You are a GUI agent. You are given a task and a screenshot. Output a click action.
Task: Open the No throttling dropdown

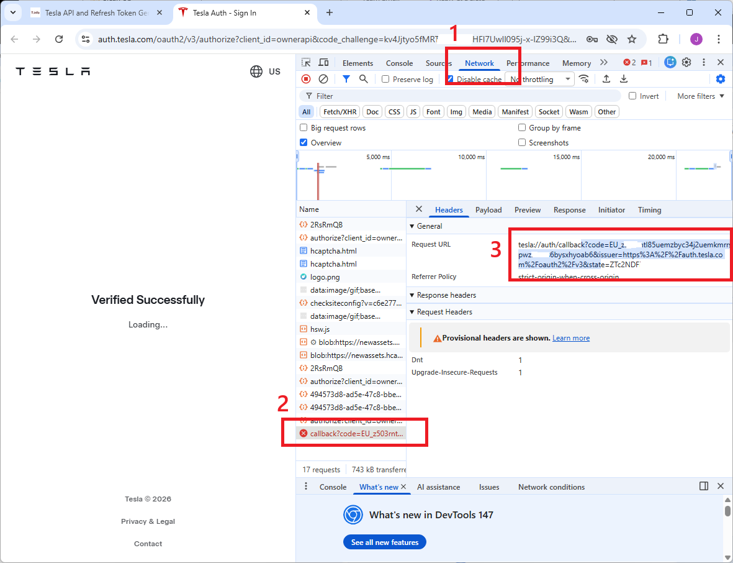coord(540,79)
